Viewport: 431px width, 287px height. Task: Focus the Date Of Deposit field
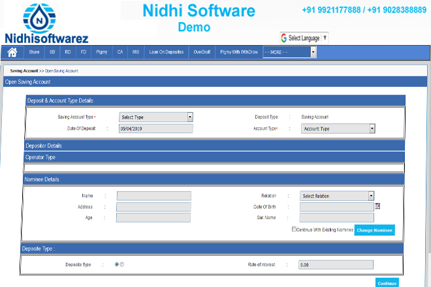pyautogui.click(x=156, y=128)
